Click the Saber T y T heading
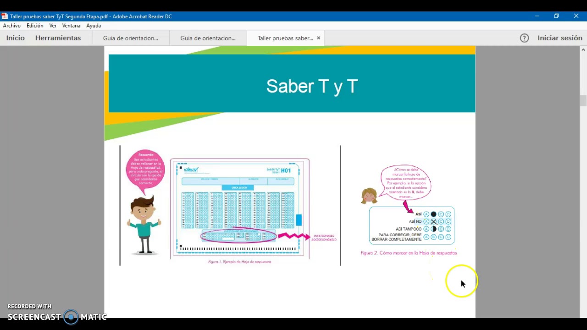Viewport: 587px width, 330px height. pyautogui.click(x=312, y=86)
